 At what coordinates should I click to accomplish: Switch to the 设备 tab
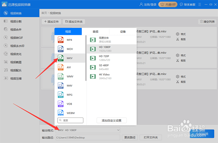coord(123,31)
